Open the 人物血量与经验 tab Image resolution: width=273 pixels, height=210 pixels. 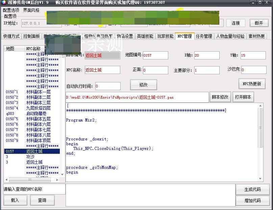230,36
